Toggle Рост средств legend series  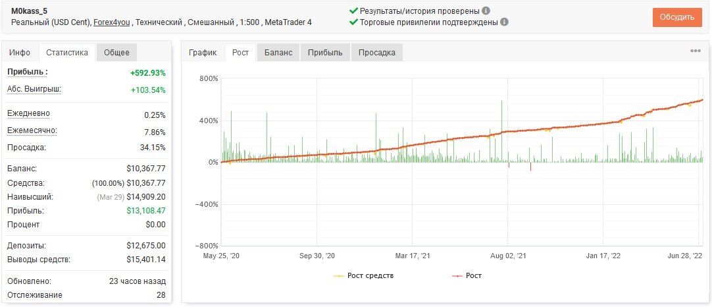pyautogui.click(x=364, y=275)
